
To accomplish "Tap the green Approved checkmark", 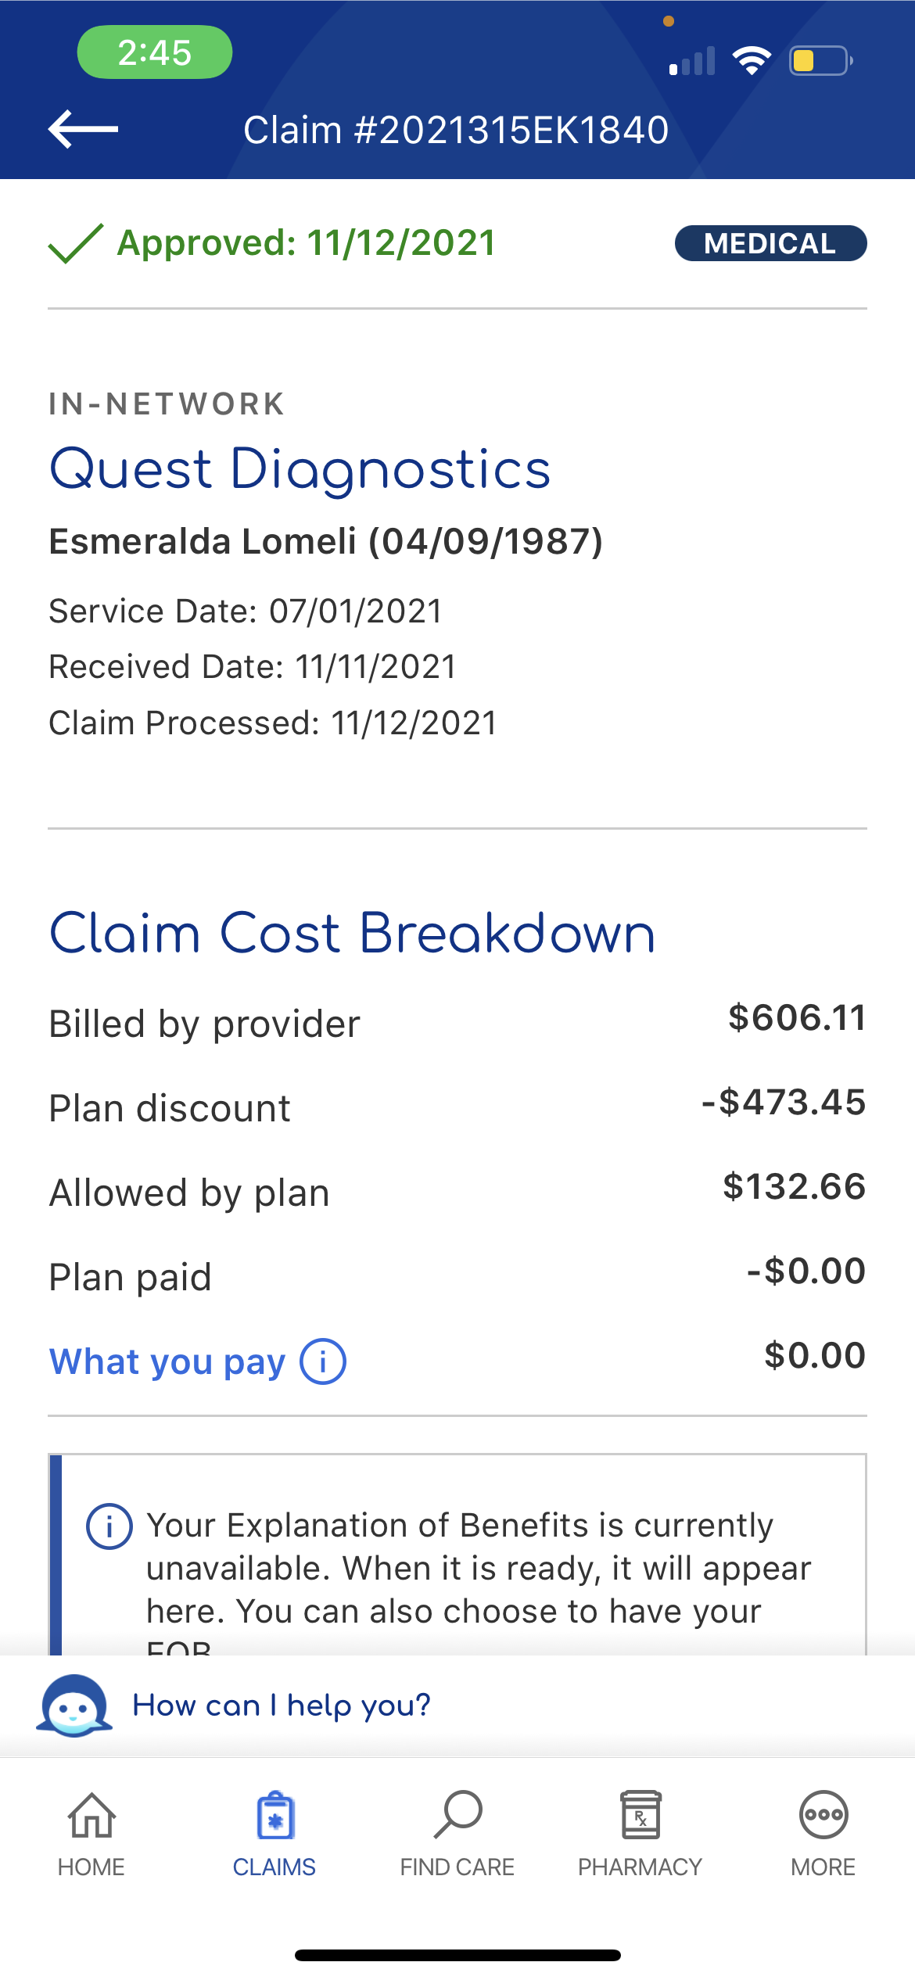I will point(75,243).
